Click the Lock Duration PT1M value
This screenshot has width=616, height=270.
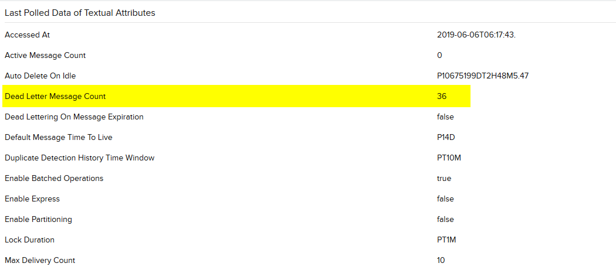[x=446, y=240]
